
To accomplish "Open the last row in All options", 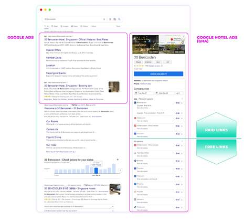I will click(158, 208).
